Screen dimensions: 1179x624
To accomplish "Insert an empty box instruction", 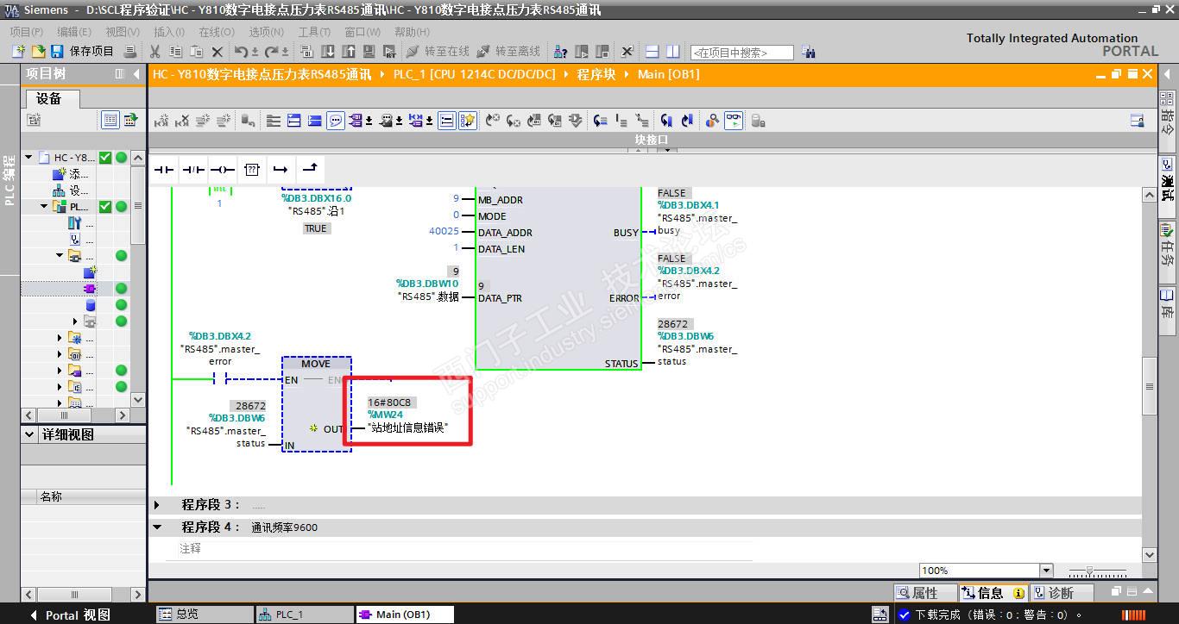I will click(251, 170).
